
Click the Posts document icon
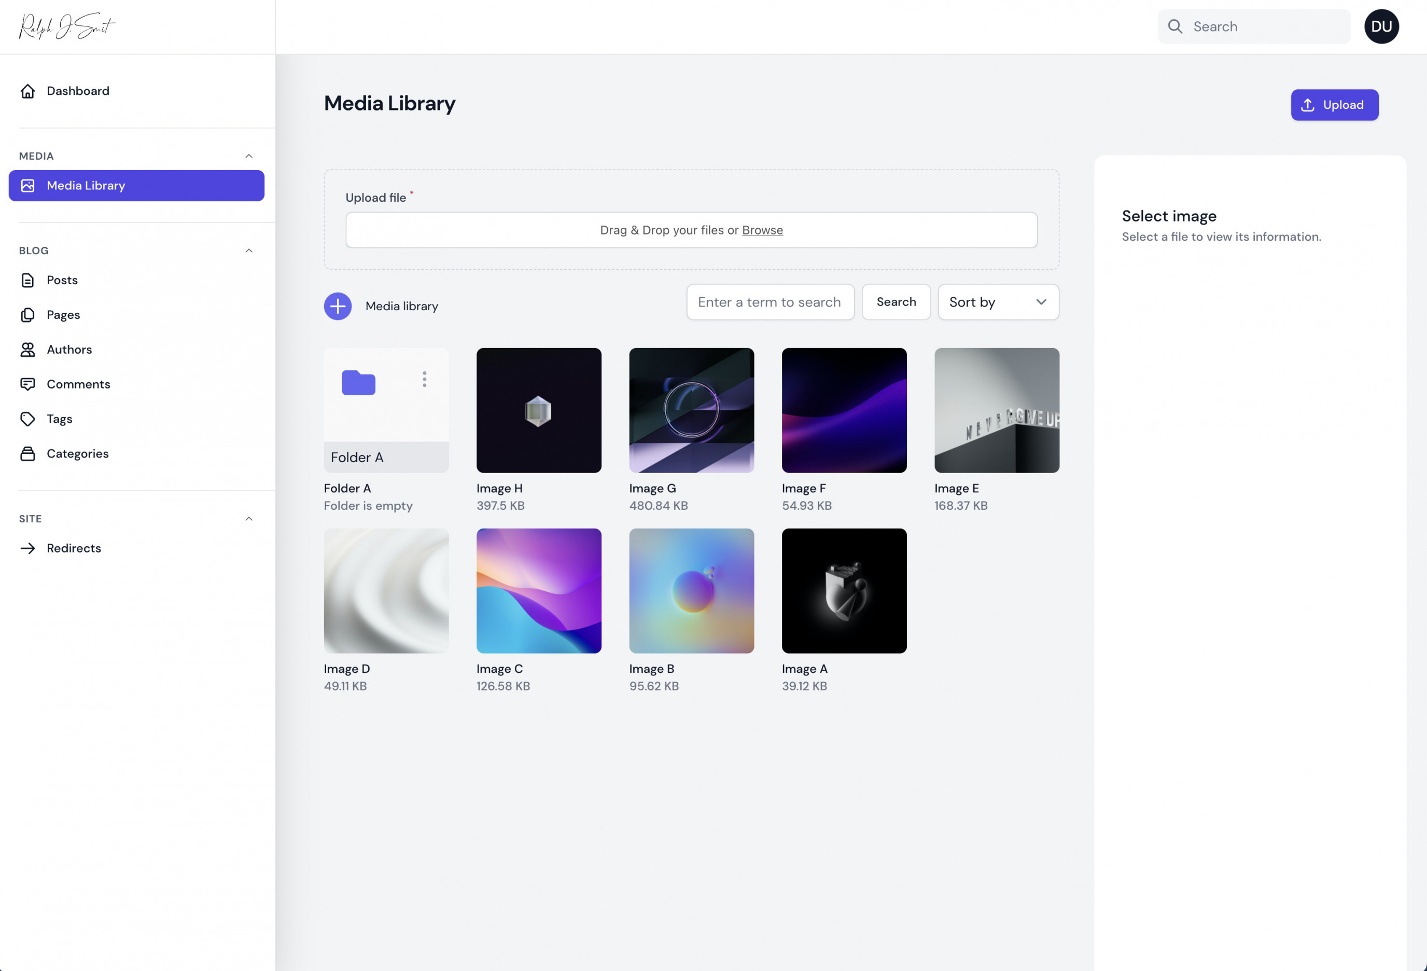pos(28,280)
